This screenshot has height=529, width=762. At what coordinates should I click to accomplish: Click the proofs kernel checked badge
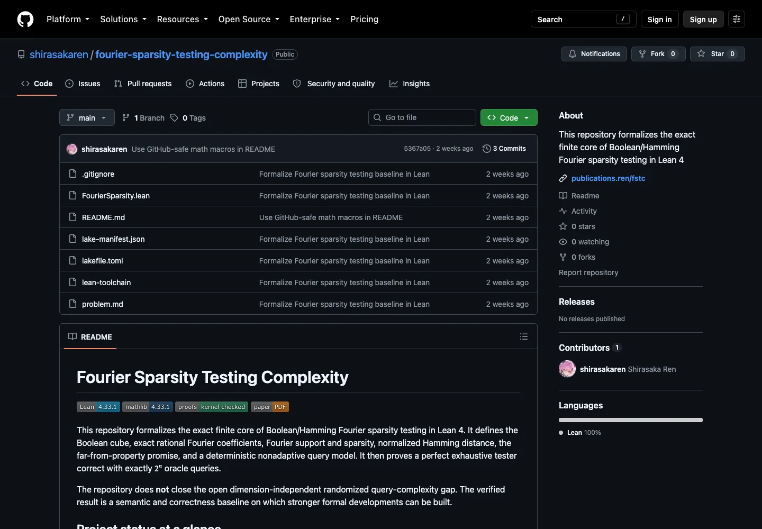click(x=212, y=407)
